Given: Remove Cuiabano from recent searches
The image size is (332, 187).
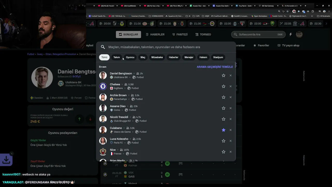Looking at the screenshot, I should (231, 130).
